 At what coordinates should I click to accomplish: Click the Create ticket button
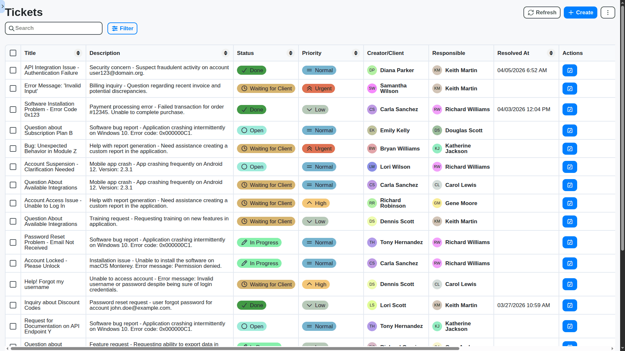pyautogui.click(x=580, y=13)
